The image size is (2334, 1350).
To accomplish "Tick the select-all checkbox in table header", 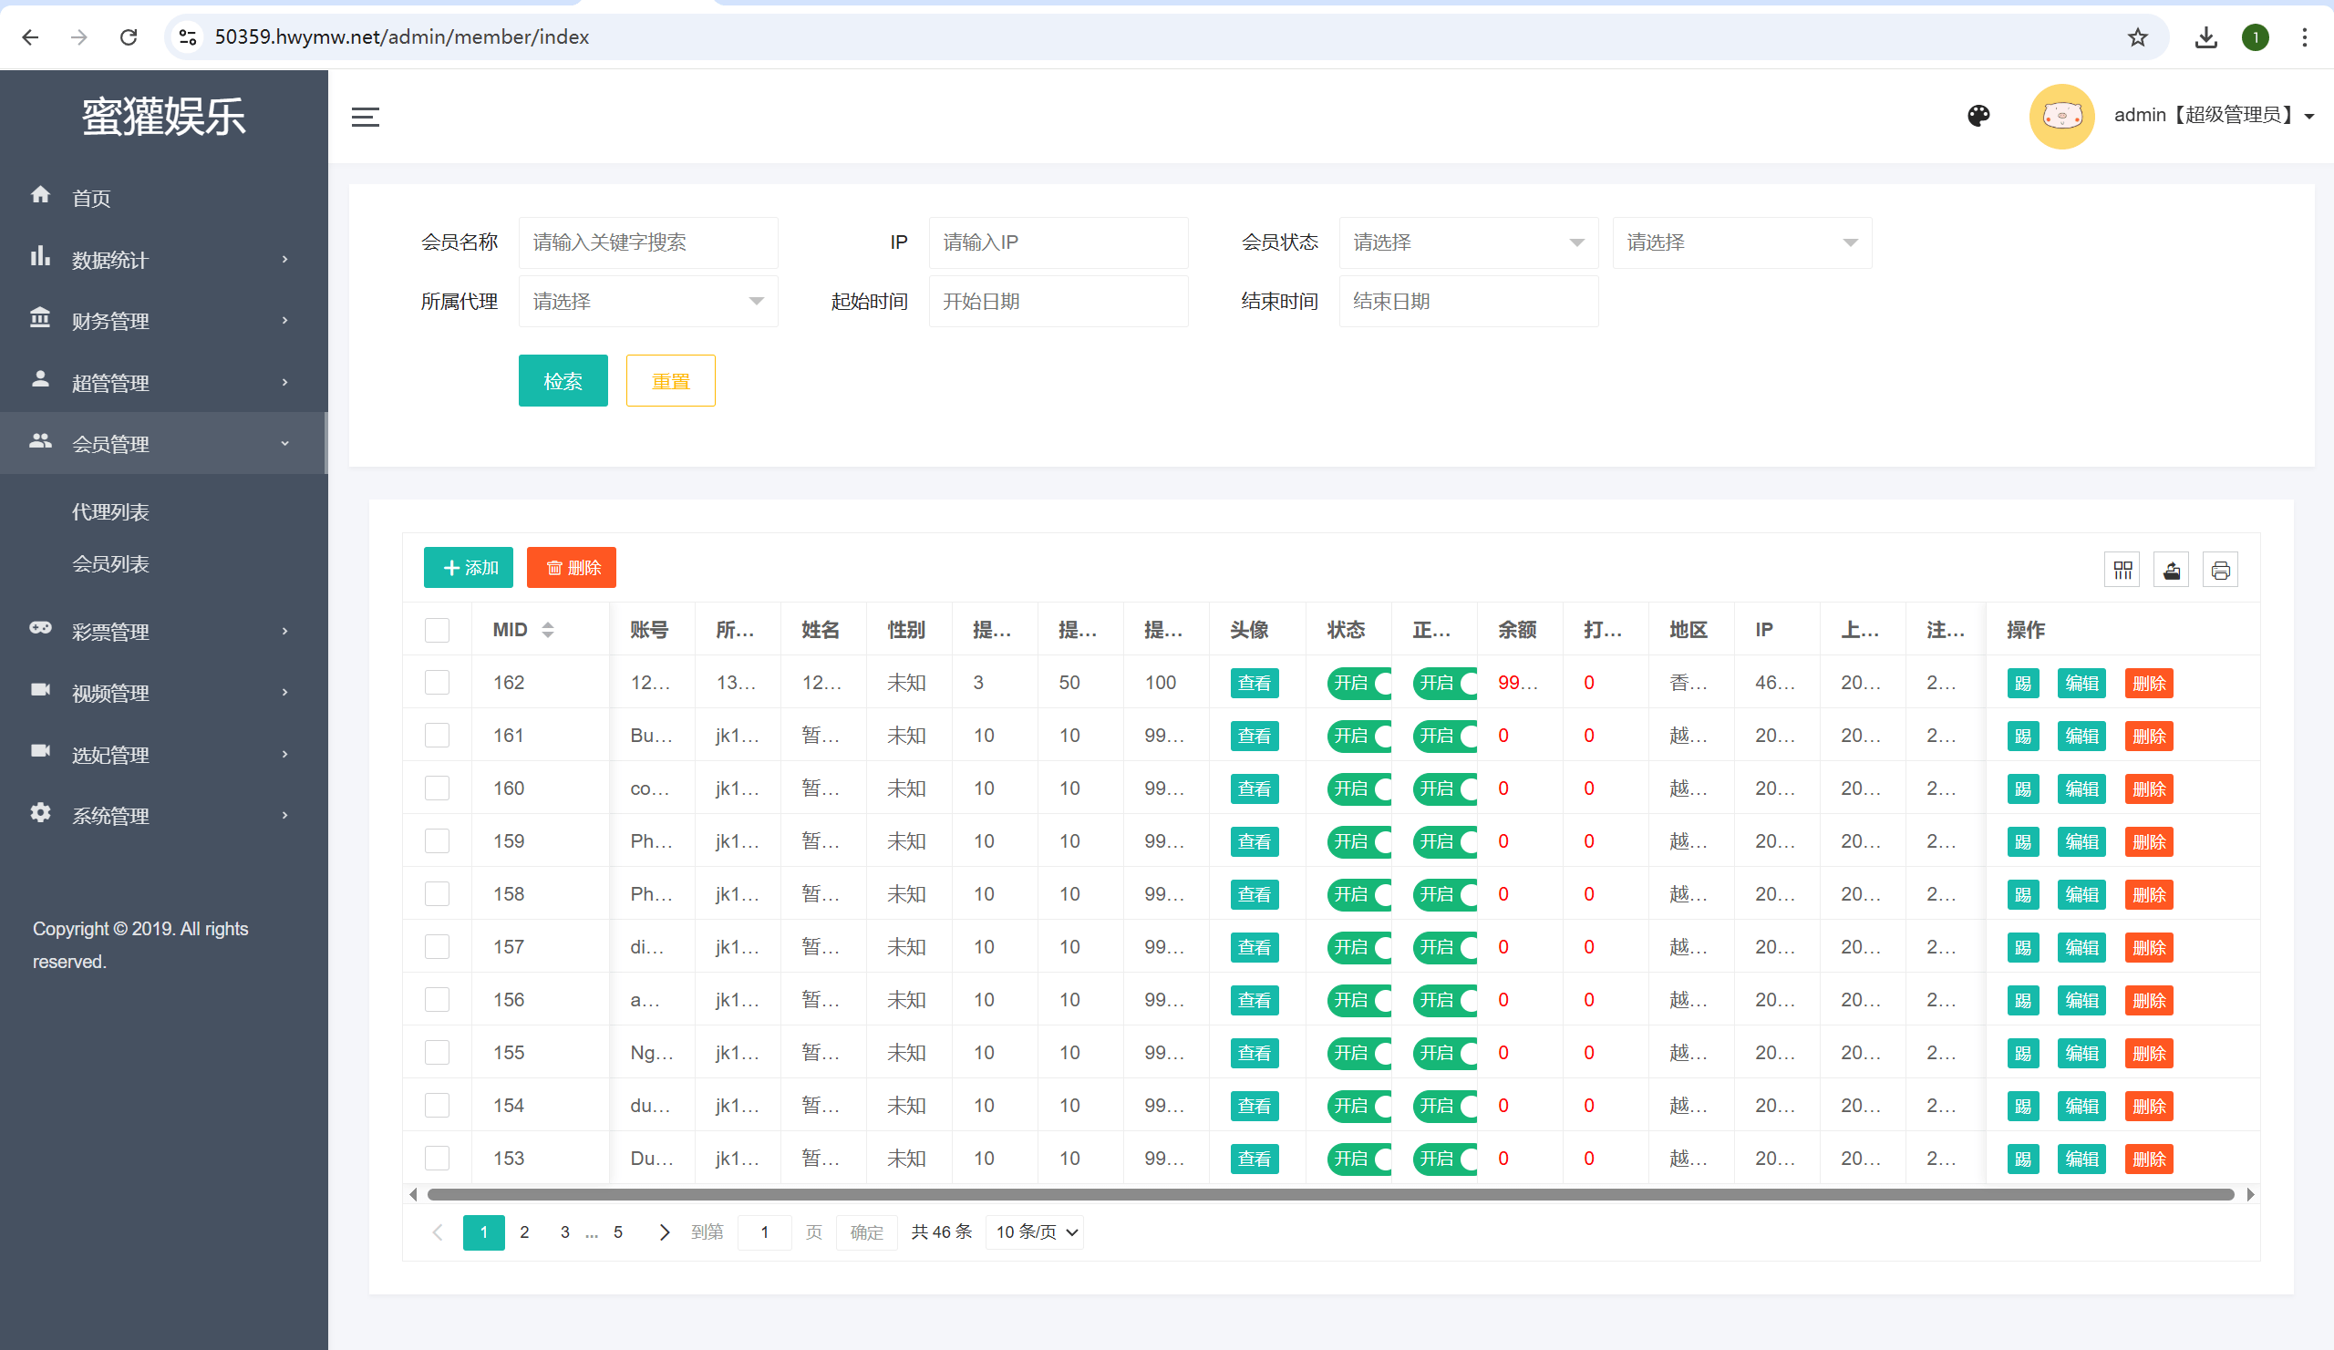I will (437, 630).
